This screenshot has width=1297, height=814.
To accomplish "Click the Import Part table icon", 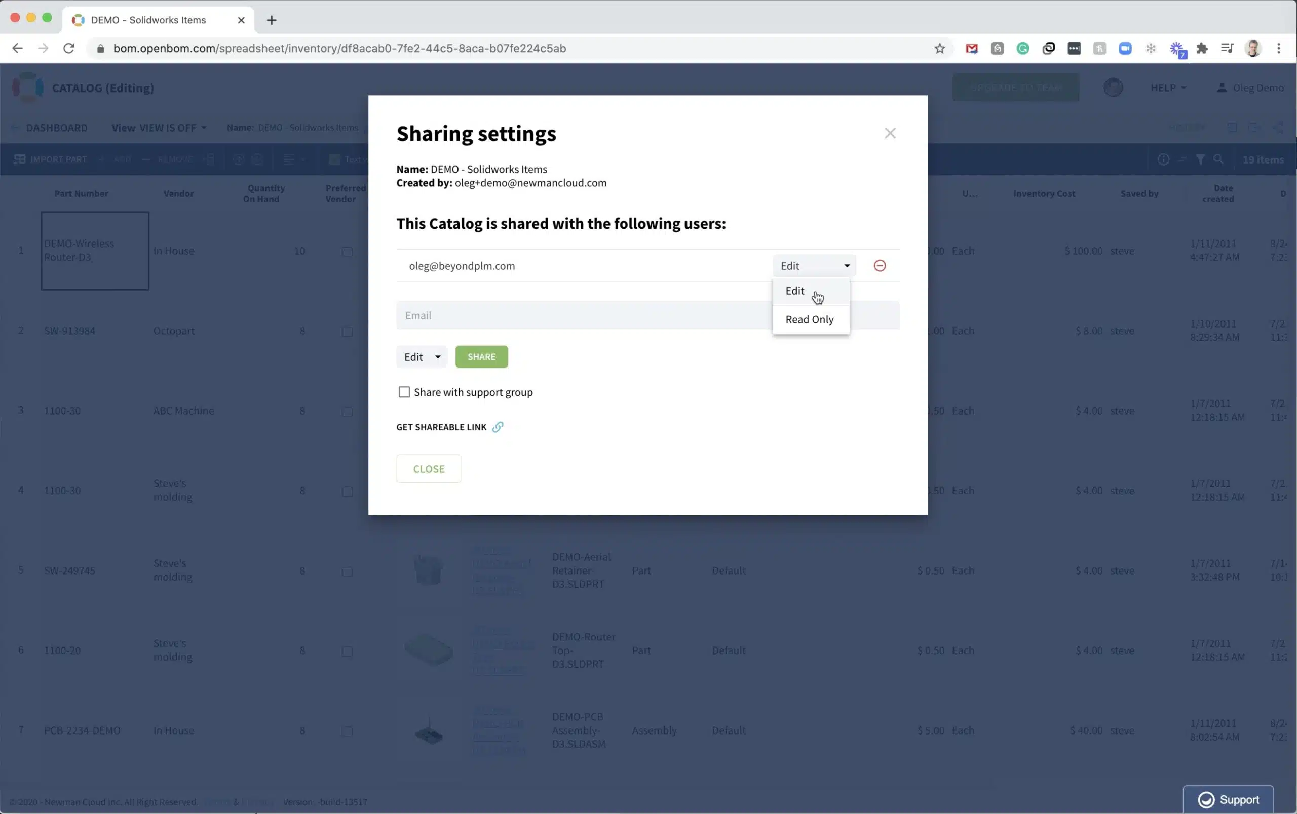I will (x=19, y=159).
